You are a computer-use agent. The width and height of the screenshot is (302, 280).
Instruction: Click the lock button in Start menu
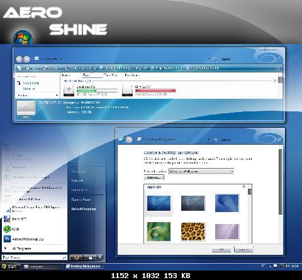point(91,257)
